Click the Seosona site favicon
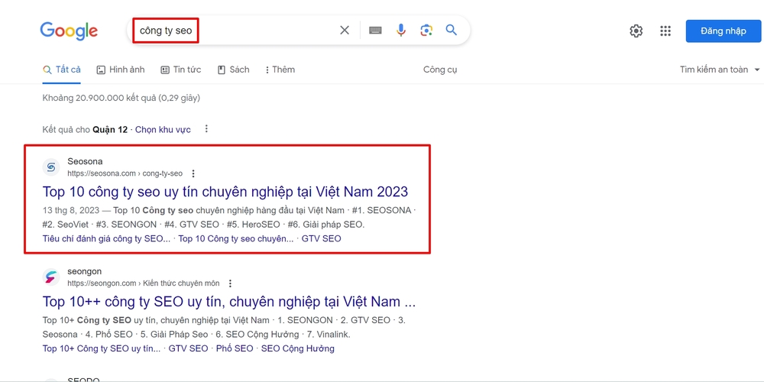Image resolution: width=764 pixels, height=382 pixels. point(51,167)
